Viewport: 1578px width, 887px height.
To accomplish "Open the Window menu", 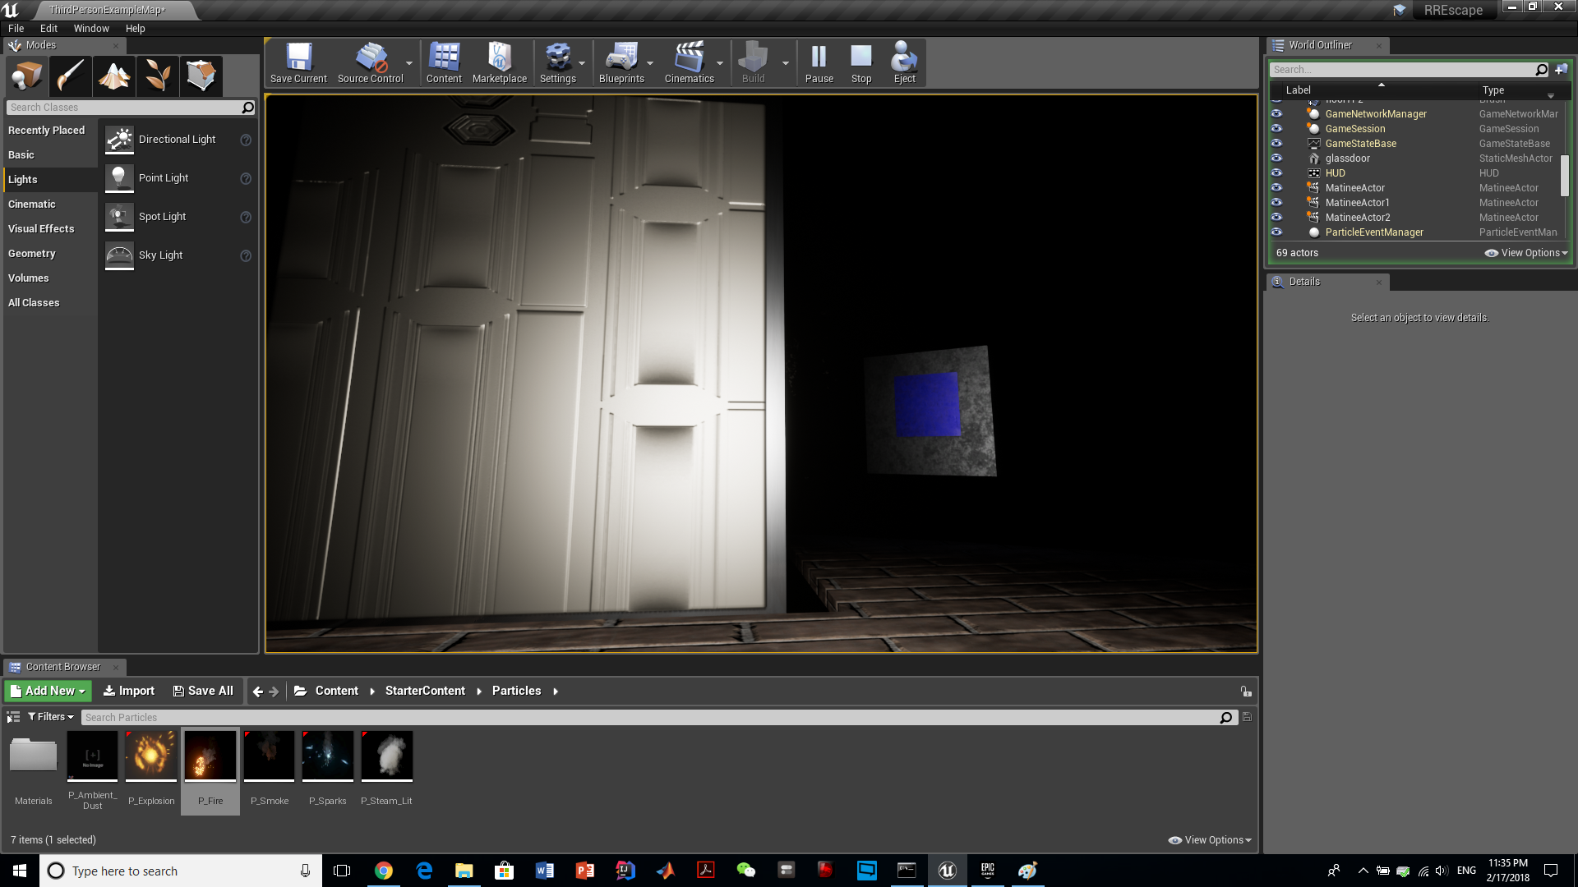I will [x=91, y=28].
